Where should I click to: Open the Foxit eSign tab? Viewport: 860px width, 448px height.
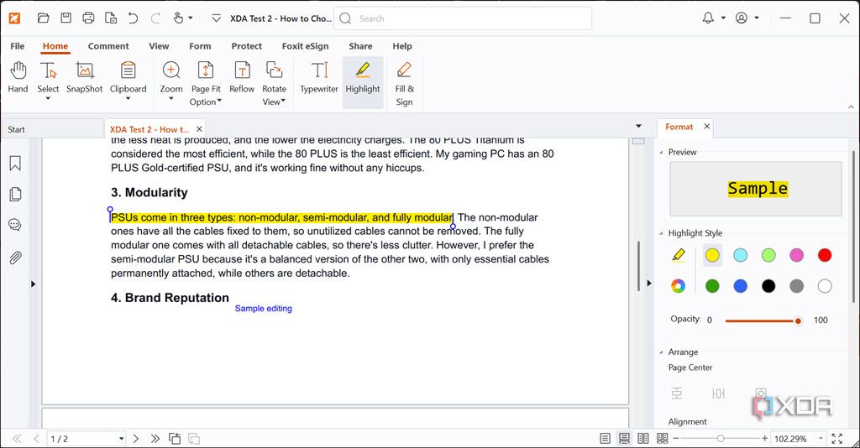tap(306, 46)
